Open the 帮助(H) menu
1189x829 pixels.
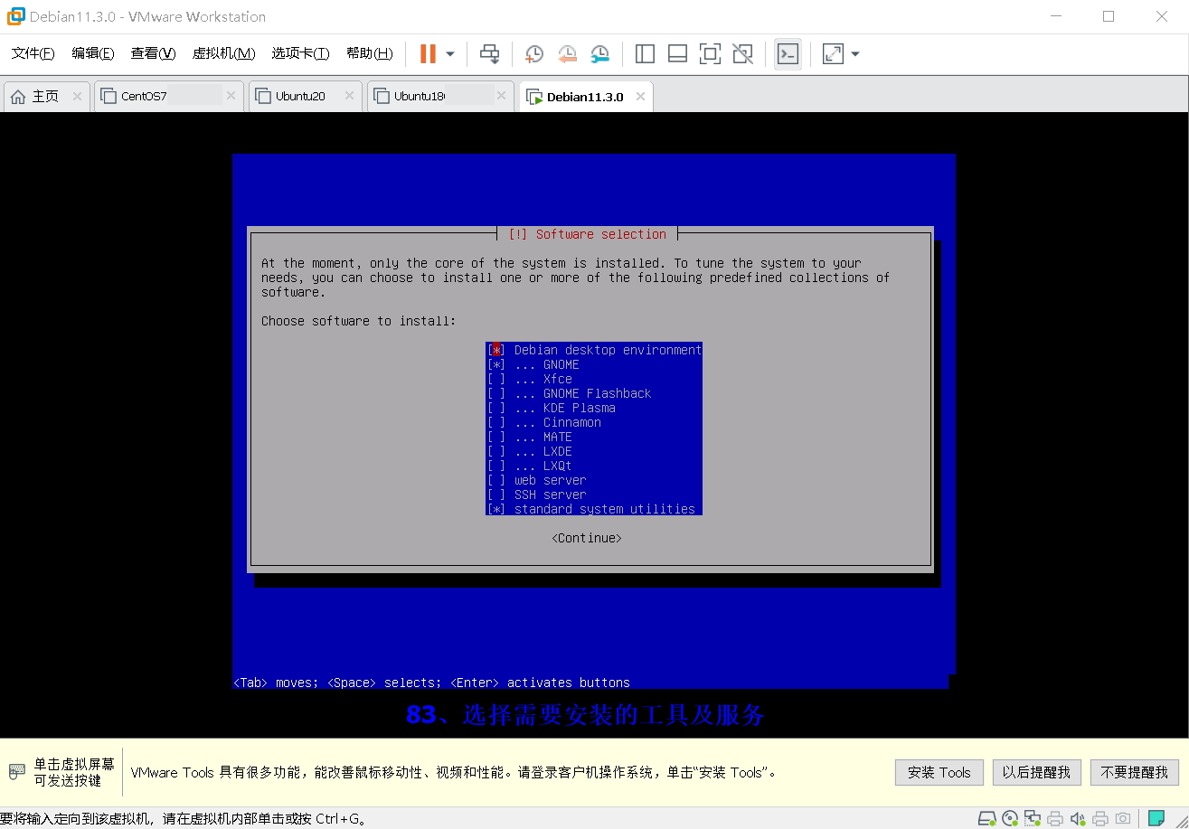pos(369,53)
